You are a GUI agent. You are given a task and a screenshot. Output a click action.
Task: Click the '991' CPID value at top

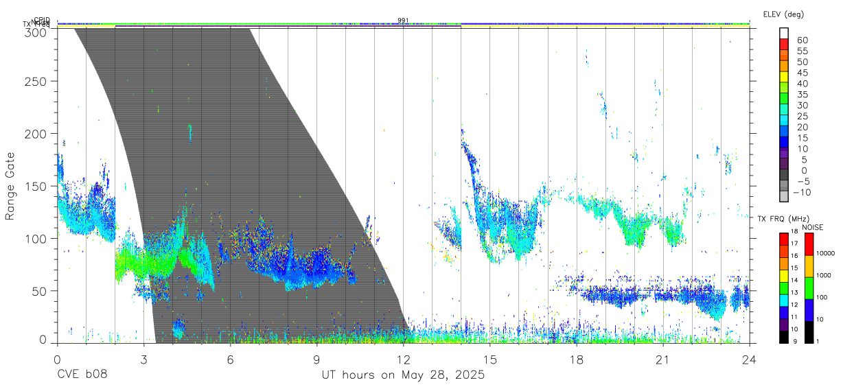coord(404,20)
